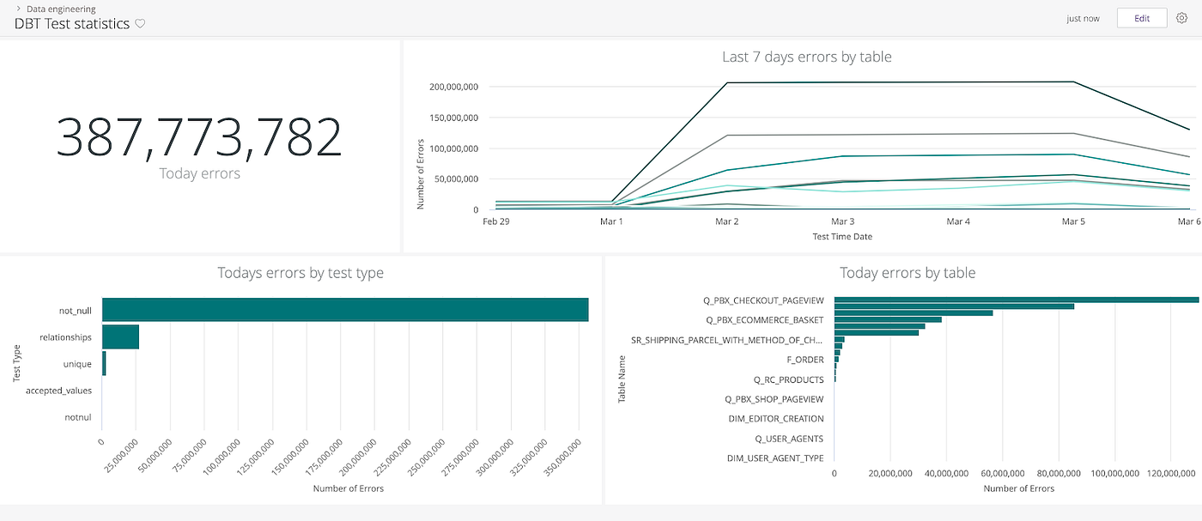Select the unique test type bar
The width and height of the screenshot is (1202, 521).
(x=103, y=363)
